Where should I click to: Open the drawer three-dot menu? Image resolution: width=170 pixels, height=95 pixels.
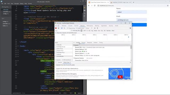pyautogui.click(x=56, y=63)
